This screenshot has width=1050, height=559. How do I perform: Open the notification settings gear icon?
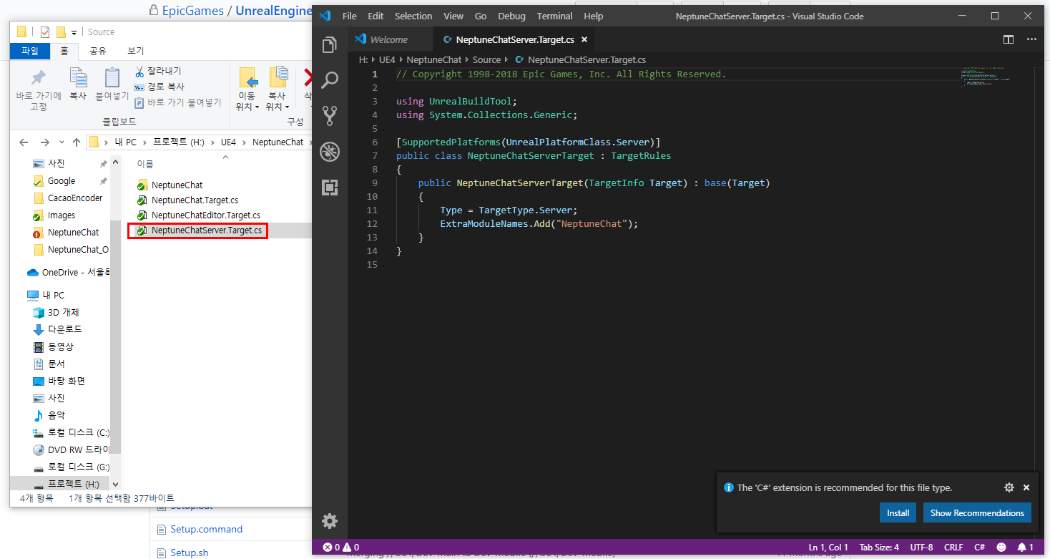click(1009, 487)
